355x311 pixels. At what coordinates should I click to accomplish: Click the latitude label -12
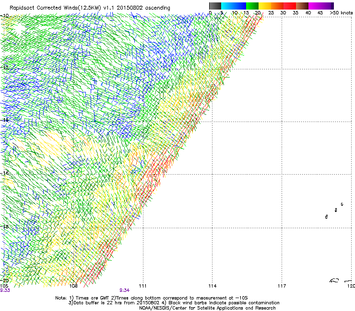tap(4, 67)
